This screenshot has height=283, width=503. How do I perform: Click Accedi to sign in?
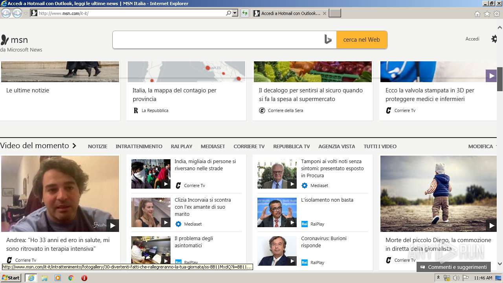[x=472, y=39]
